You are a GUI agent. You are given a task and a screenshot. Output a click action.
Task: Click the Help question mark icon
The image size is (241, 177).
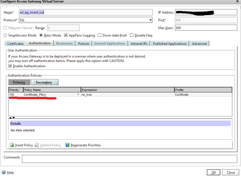(3, 172)
